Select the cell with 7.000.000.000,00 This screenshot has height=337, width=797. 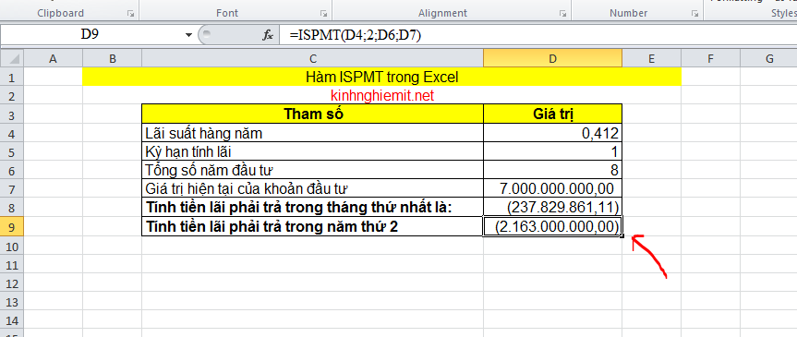[x=552, y=188]
